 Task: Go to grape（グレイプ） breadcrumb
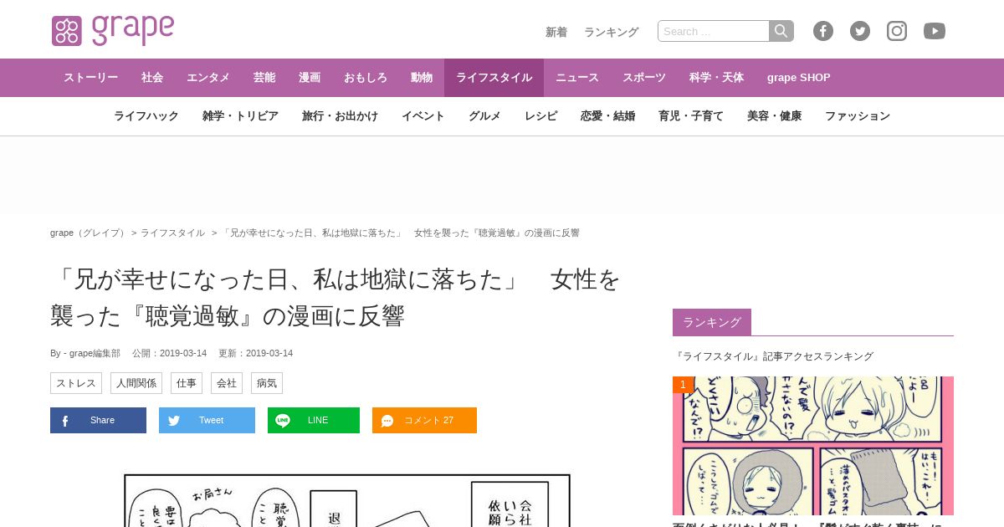click(89, 233)
